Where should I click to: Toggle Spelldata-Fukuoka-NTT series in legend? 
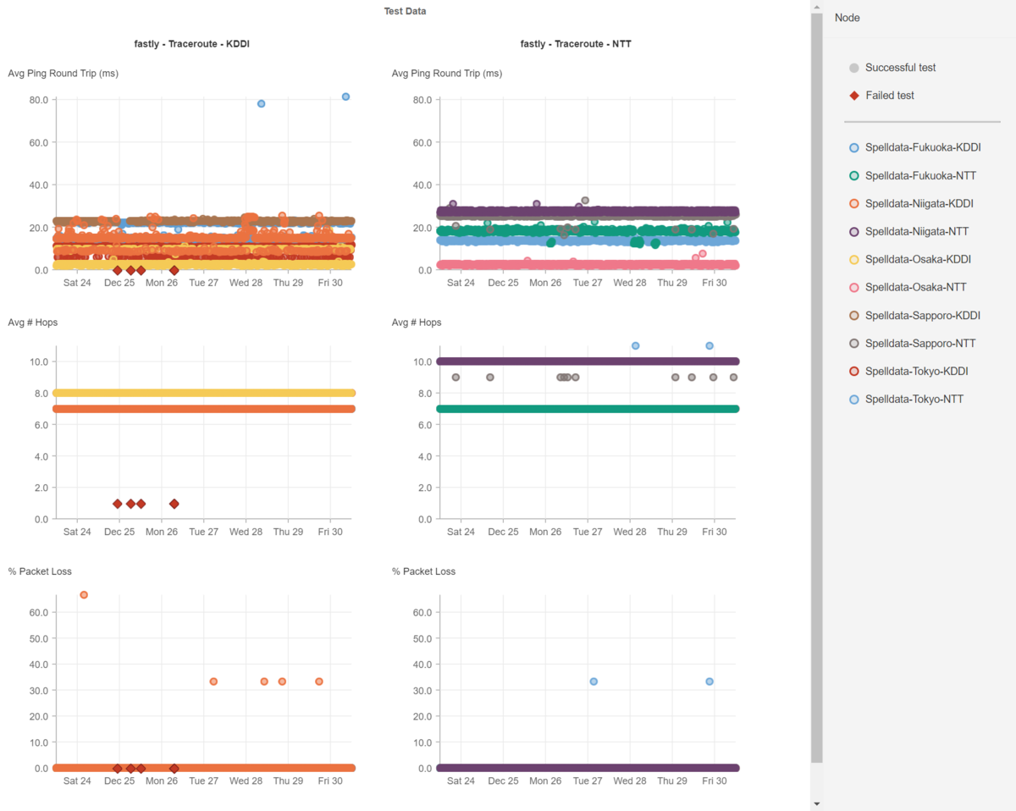coord(912,176)
